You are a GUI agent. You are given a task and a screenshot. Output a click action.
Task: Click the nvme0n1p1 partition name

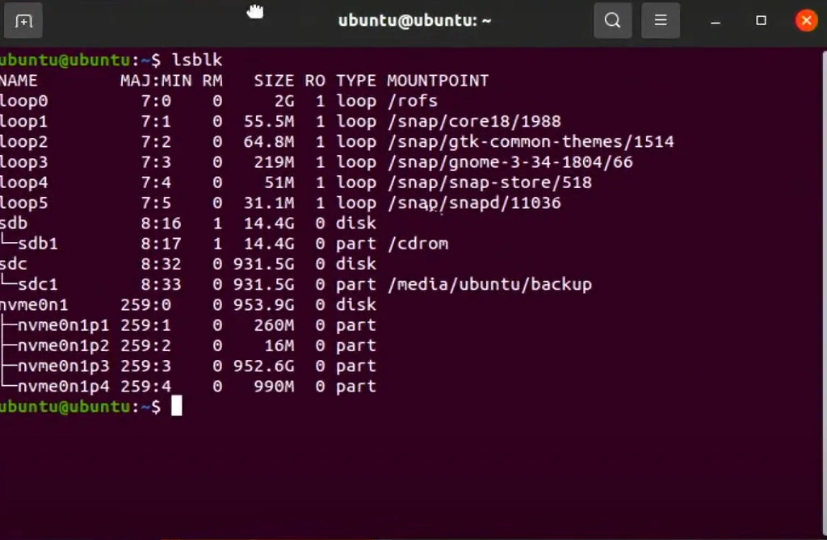63,324
